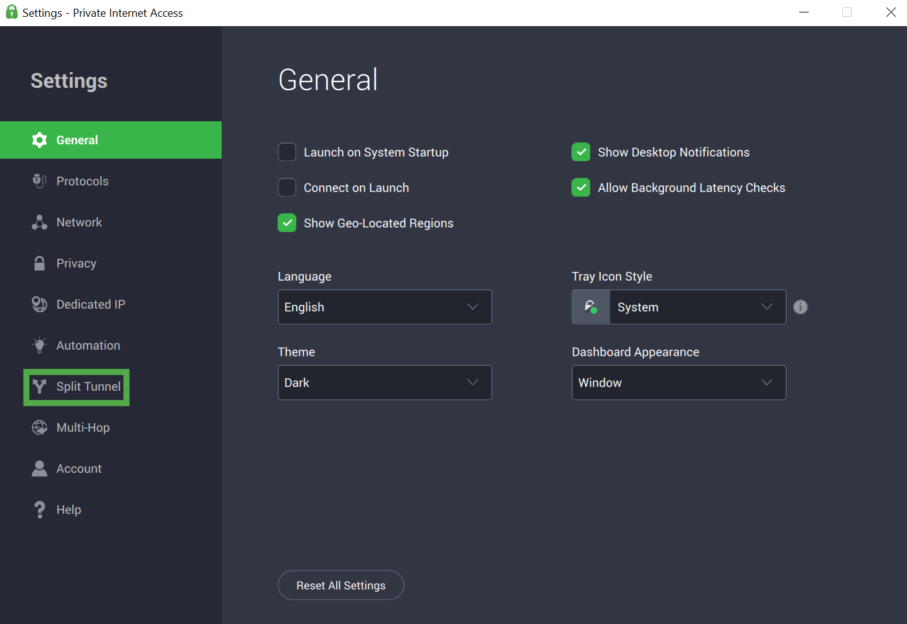This screenshot has width=907, height=624.
Task: Open the Privacy settings page
Action: 111,263
